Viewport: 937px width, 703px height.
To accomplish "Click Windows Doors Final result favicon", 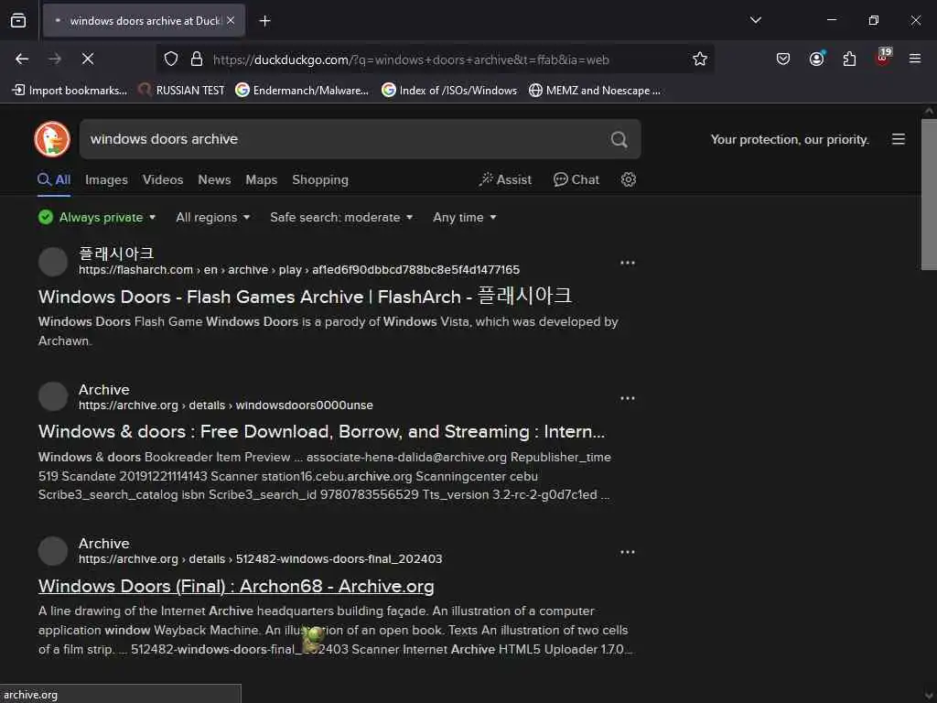I will [x=52, y=550].
